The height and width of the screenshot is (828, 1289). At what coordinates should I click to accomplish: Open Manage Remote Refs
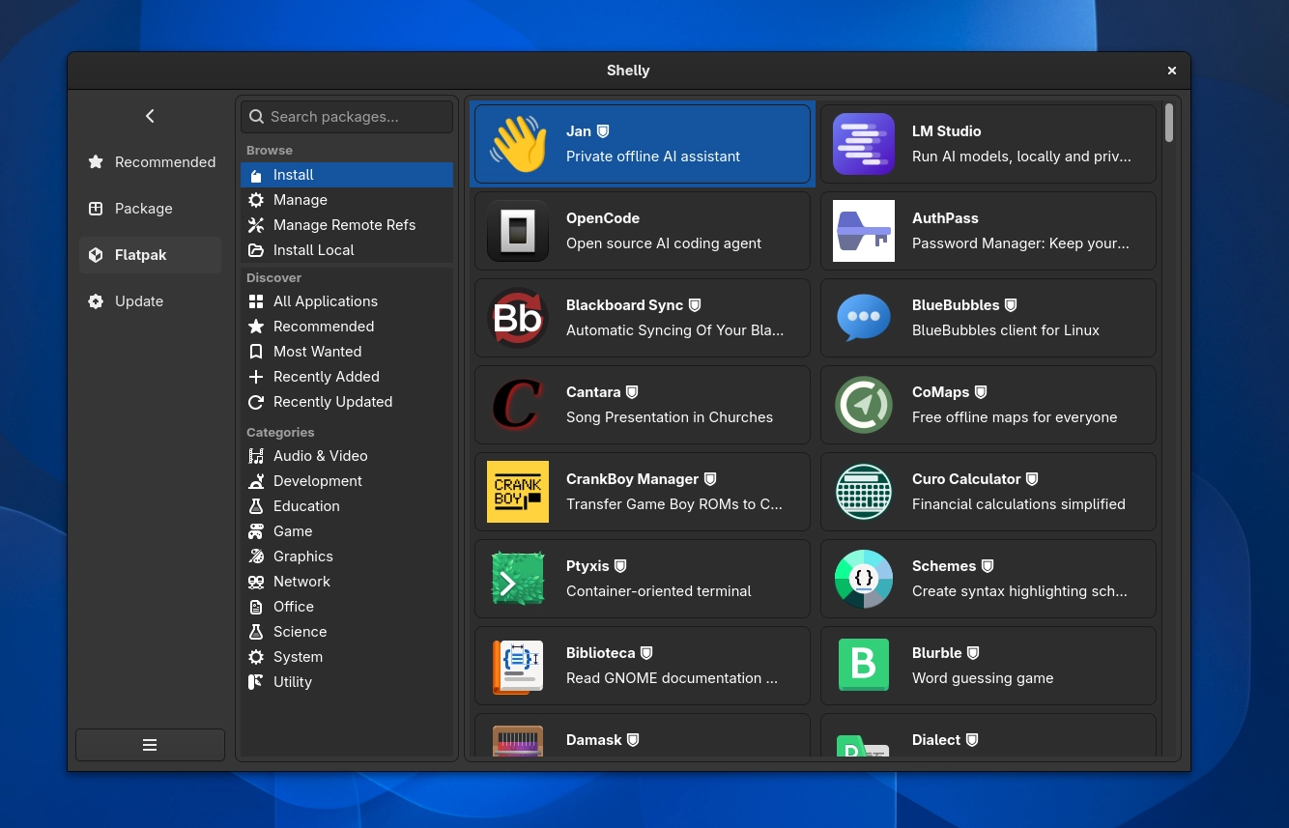point(347,225)
